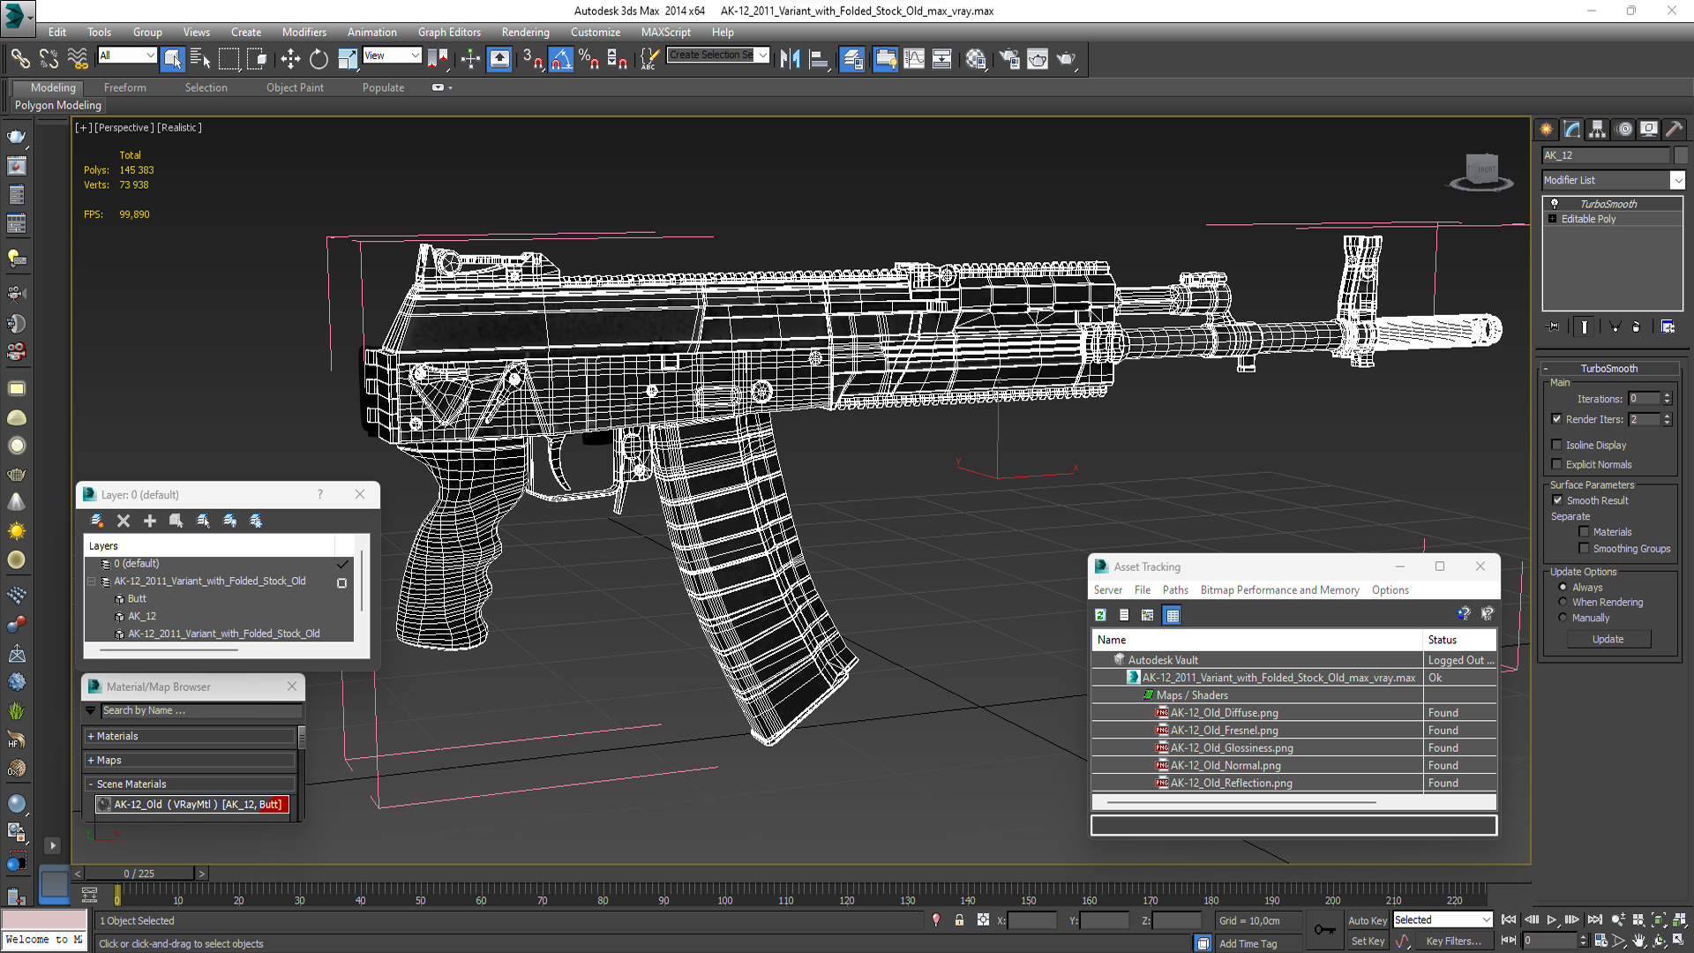Enable the Isoline Display checkbox
This screenshot has width=1694, height=953.
tap(1556, 445)
